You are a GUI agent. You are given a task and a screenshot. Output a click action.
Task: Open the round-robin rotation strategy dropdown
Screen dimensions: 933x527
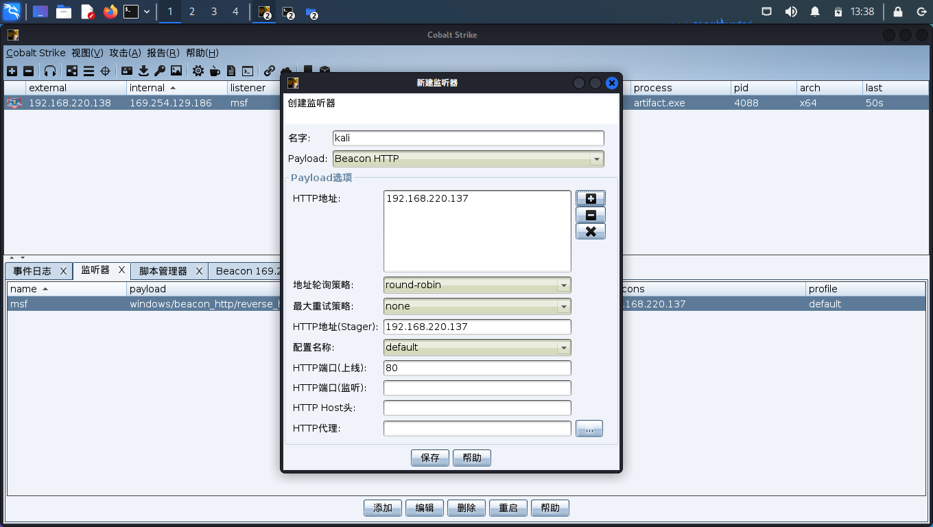pyautogui.click(x=477, y=285)
